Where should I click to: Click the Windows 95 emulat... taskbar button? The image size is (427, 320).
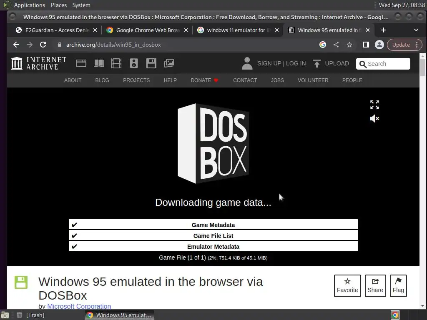coord(119,315)
